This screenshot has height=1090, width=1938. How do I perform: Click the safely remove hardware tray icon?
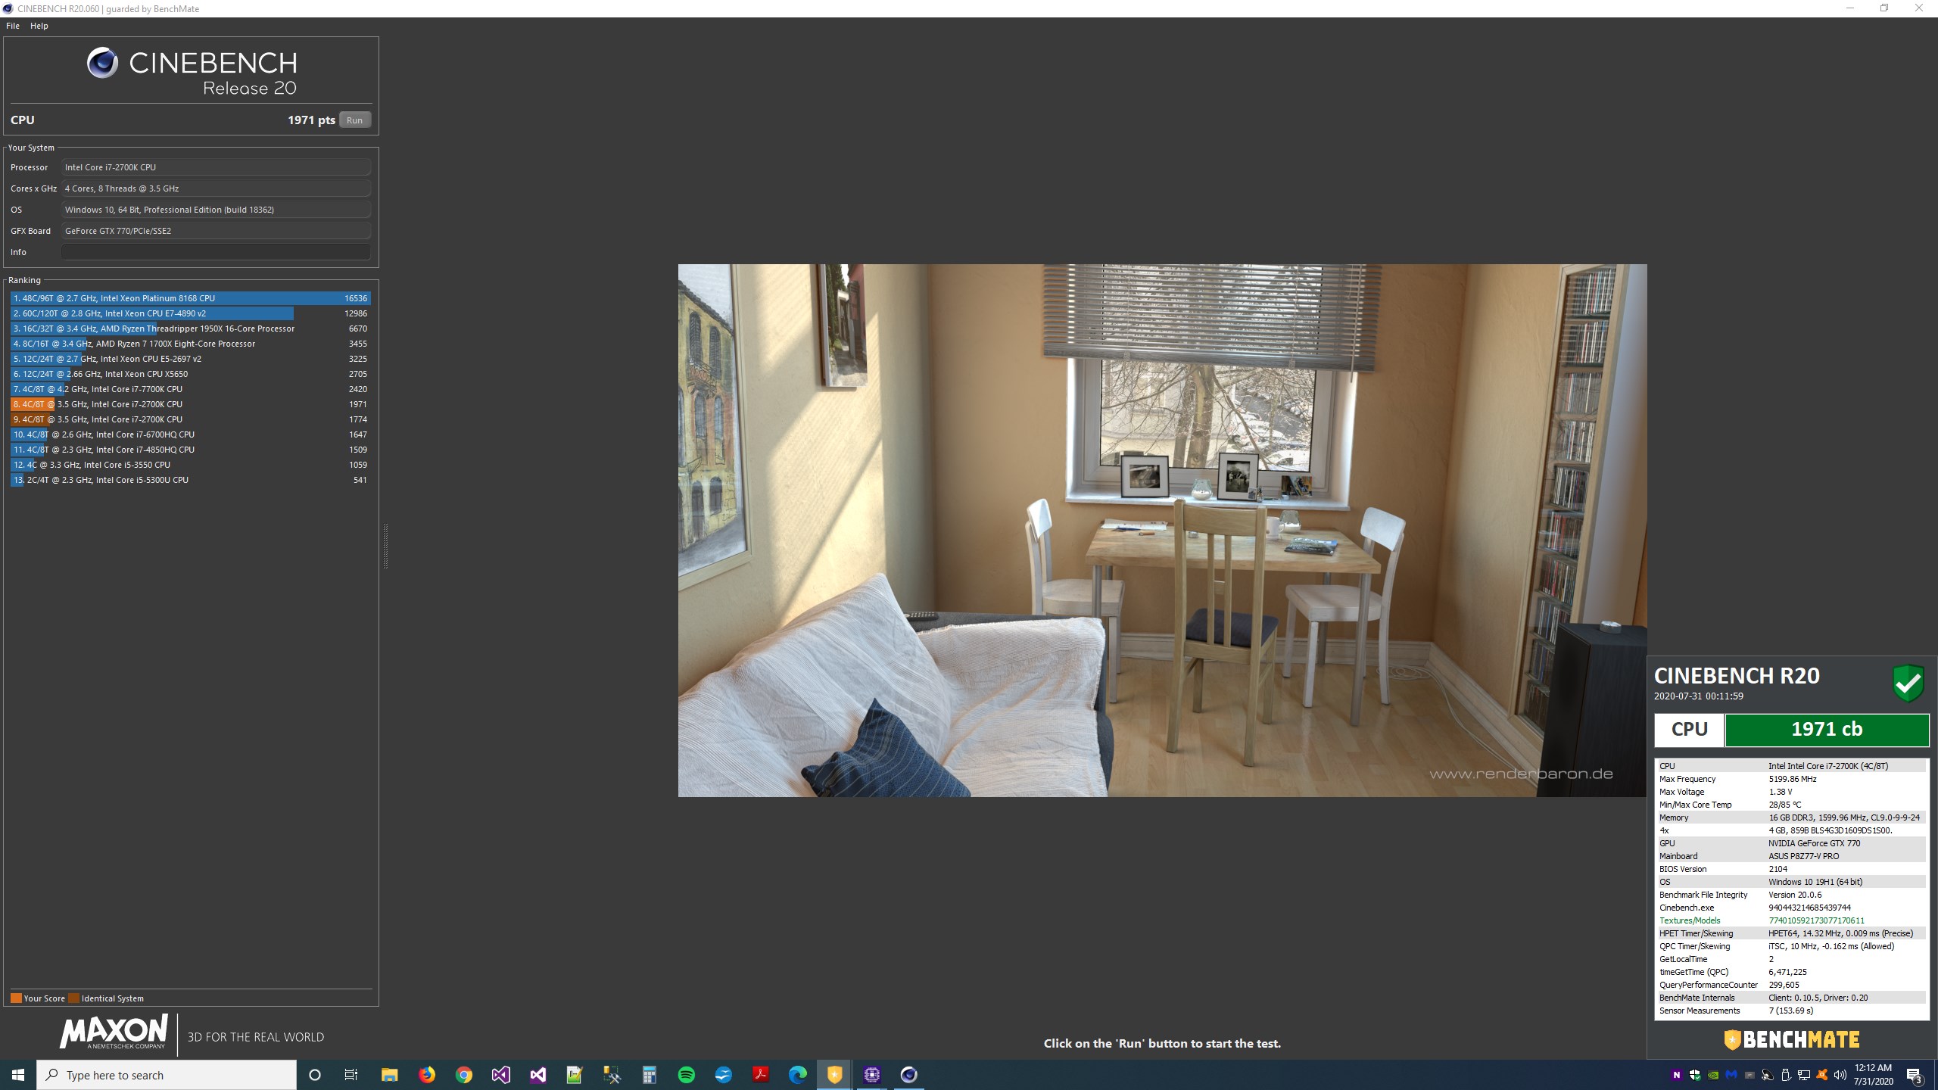point(1786,1075)
